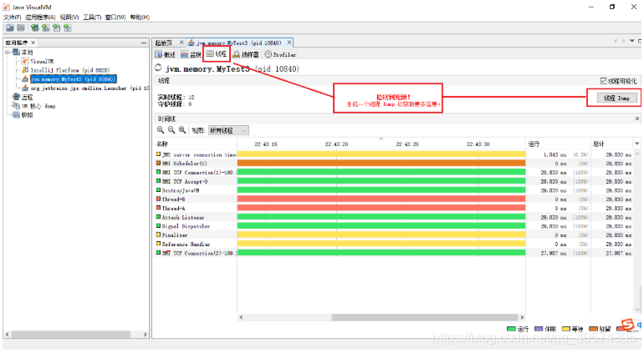Switch to the Profiler tab
Screen dimensions: 644x353
tap(280, 54)
